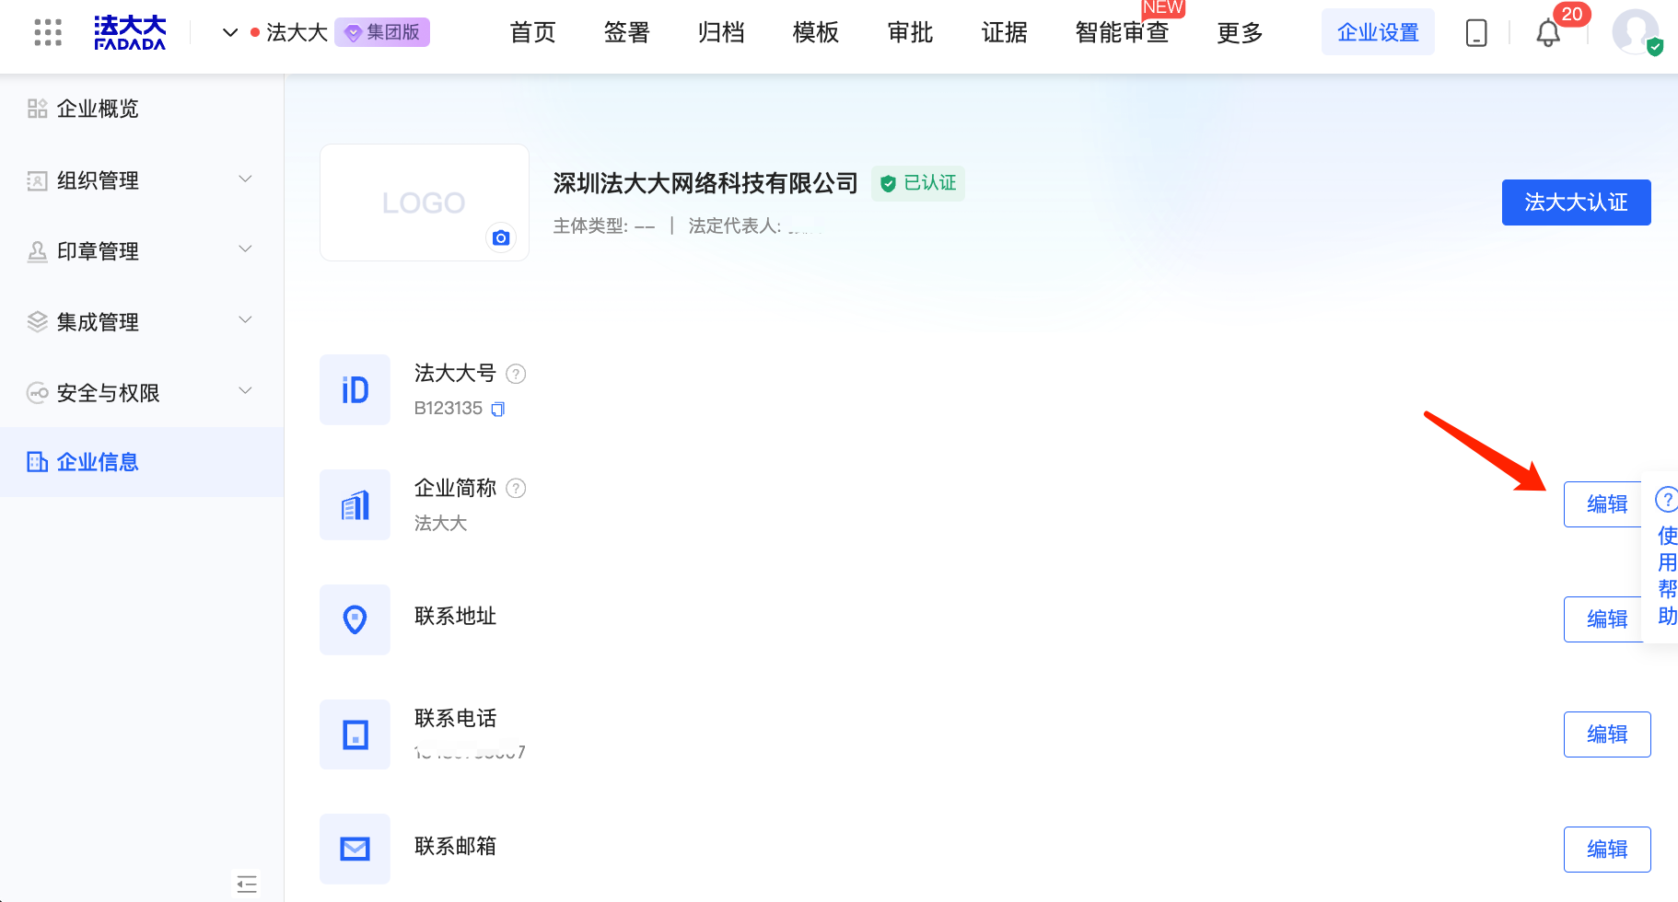The image size is (1678, 902).
Task: Edit the 联系邮箱 field
Action: click(x=1607, y=850)
